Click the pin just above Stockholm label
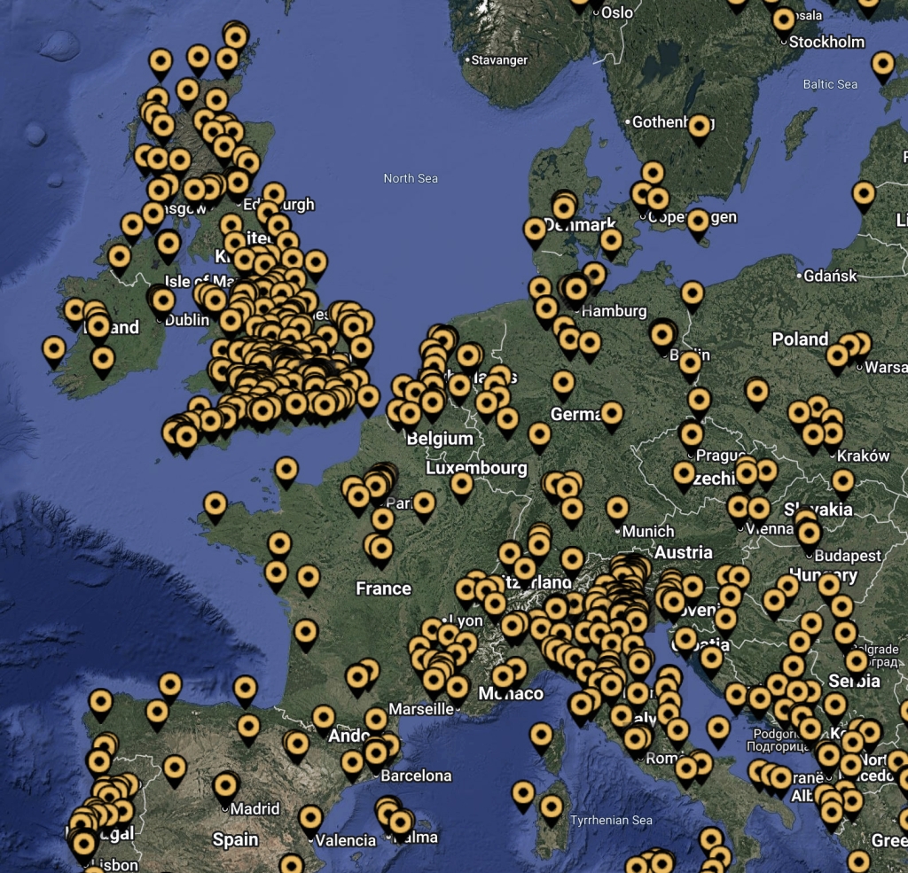 (784, 23)
